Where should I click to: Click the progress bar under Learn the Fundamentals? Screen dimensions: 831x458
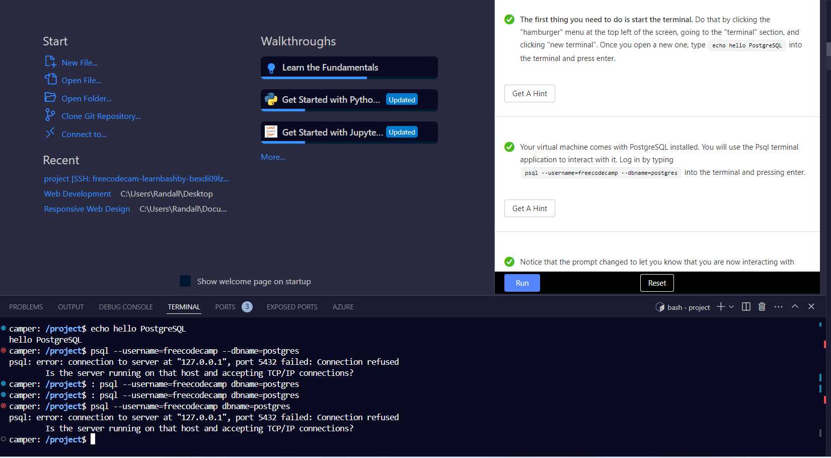pyautogui.click(x=315, y=78)
